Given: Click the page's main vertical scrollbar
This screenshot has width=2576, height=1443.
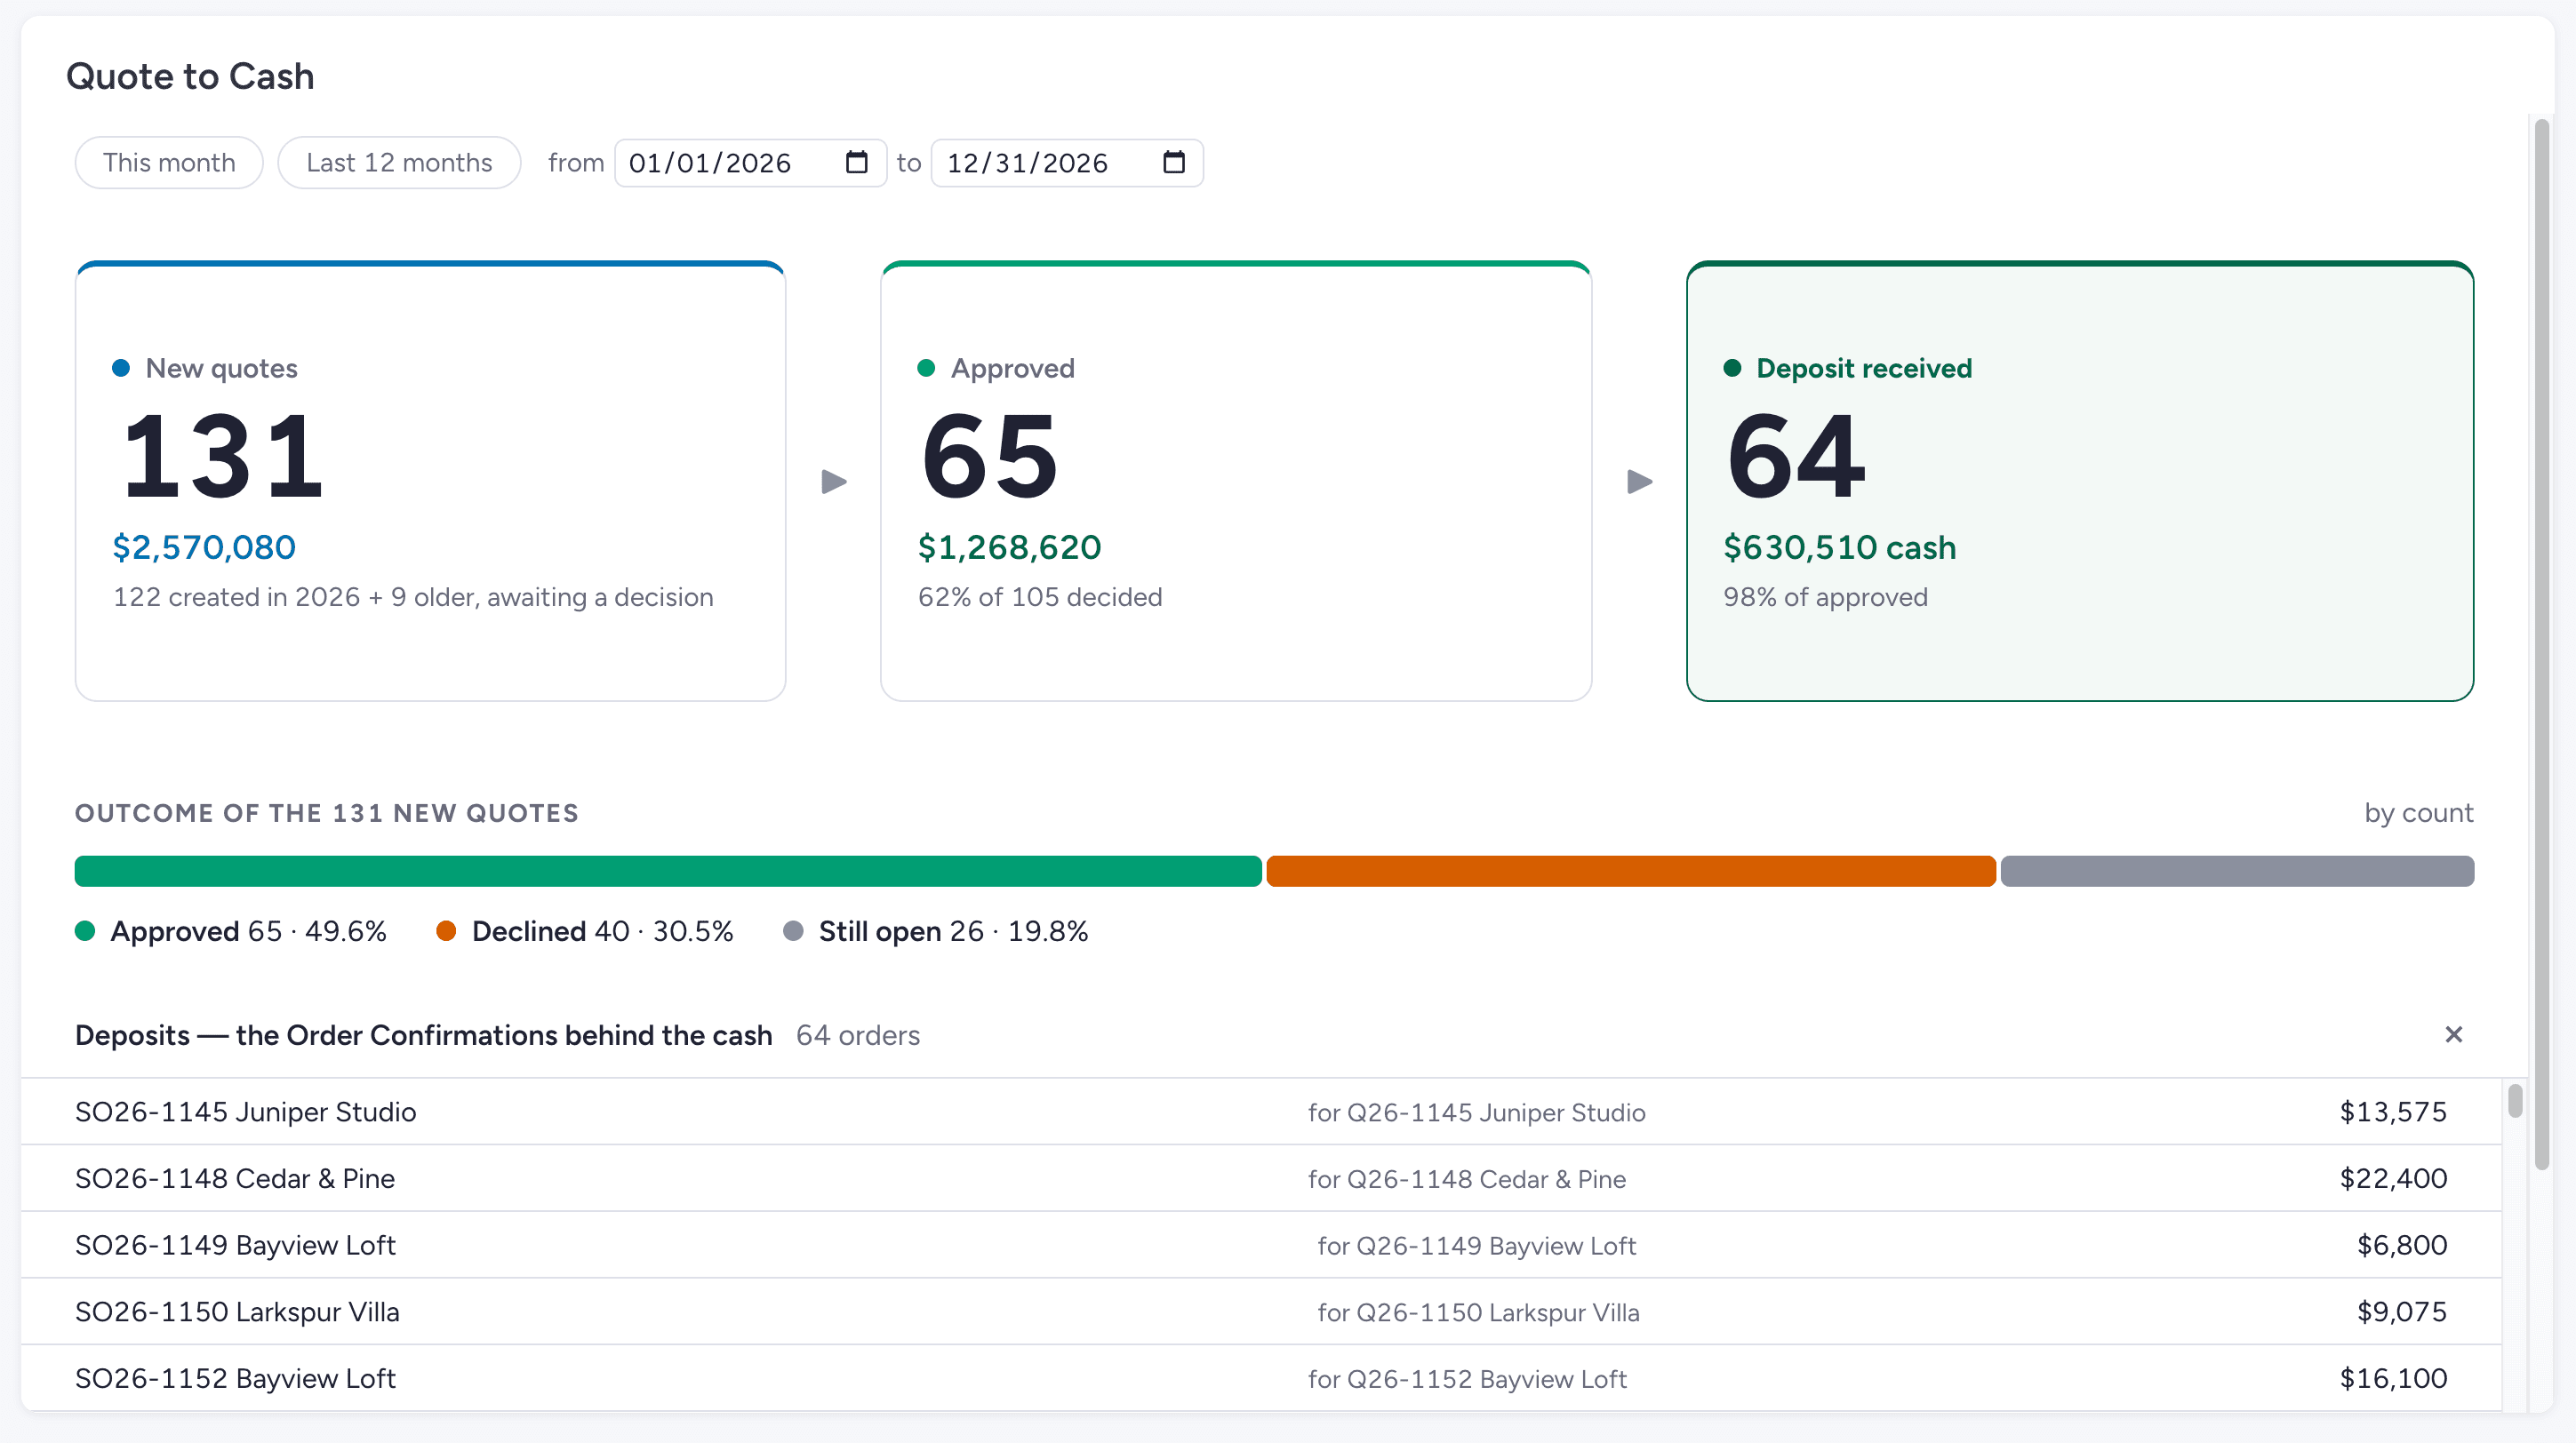Looking at the screenshot, I should click(x=2542, y=644).
